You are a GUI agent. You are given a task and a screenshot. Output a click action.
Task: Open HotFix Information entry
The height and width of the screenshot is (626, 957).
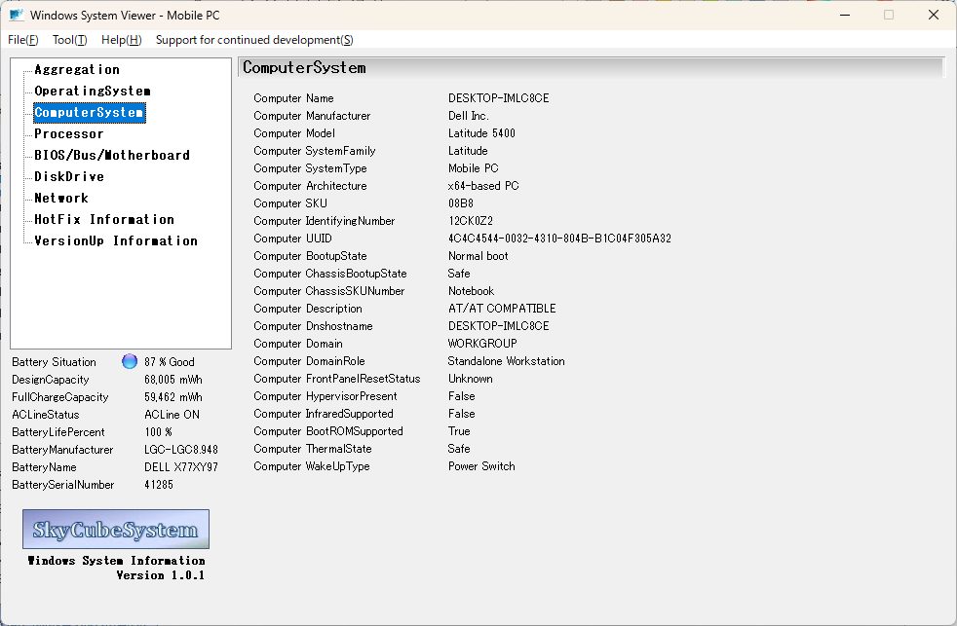click(x=104, y=219)
